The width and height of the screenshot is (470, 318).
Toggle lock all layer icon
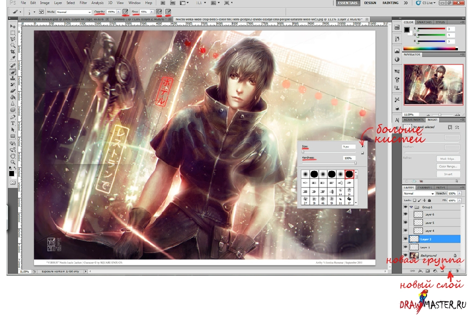[429, 200]
